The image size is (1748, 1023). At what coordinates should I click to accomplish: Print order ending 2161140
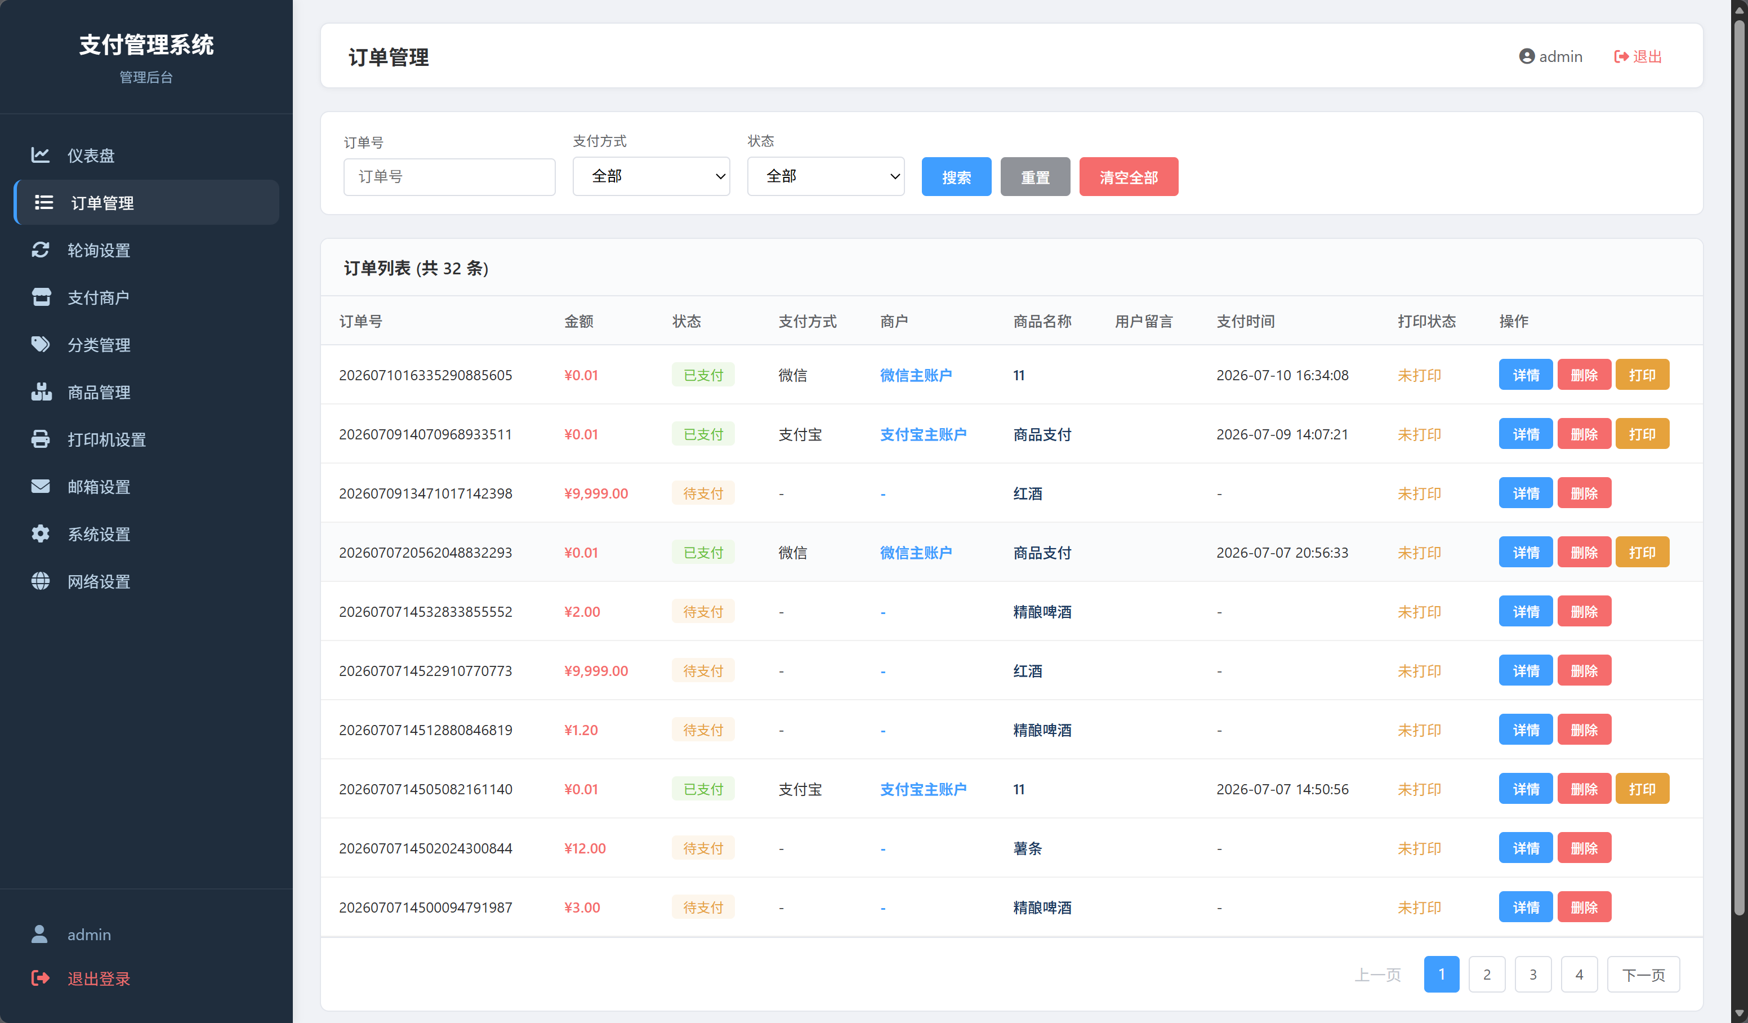tap(1642, 789)
